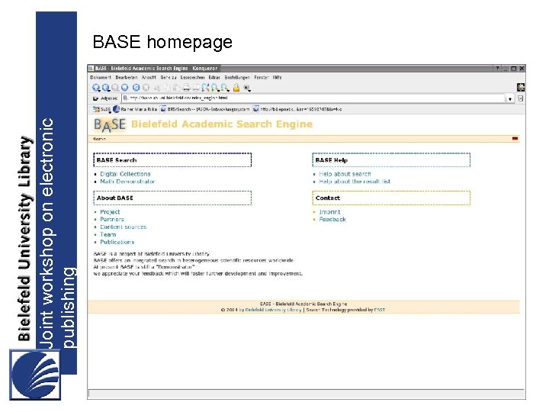Click the BASE logo image

click(x=109, y=124)
